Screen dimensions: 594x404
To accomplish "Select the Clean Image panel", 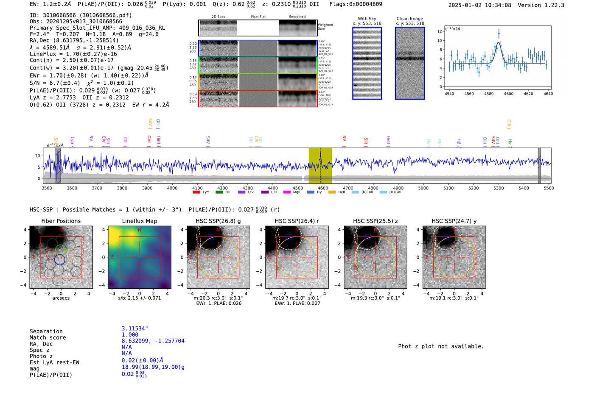I will pos(410,63).
